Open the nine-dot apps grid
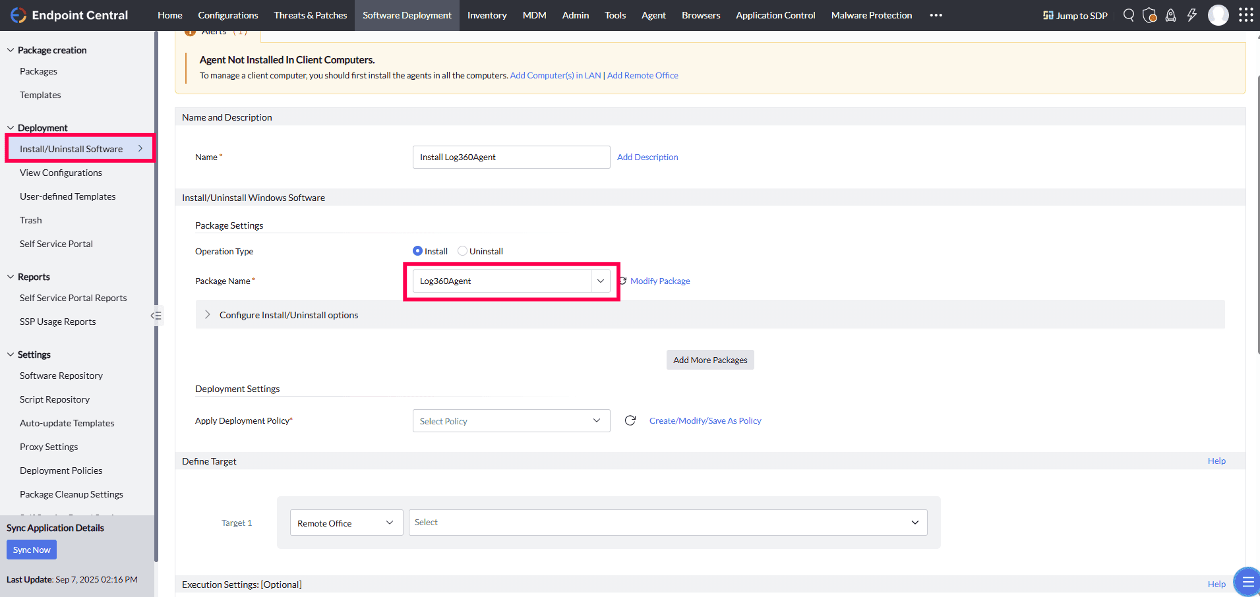Image resolution: width=1260 pixels, height=597 pixels. click(x=1245, y=15)
